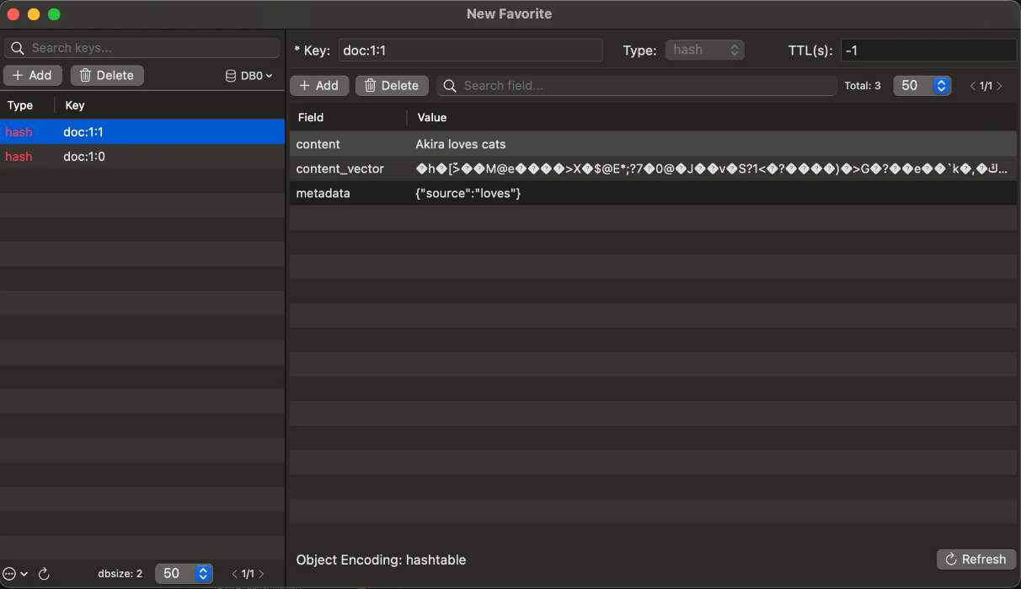Open the fields page size dropdown

click(x=922, y=85)
